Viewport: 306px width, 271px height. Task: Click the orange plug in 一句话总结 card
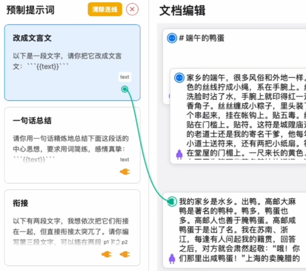125,172
